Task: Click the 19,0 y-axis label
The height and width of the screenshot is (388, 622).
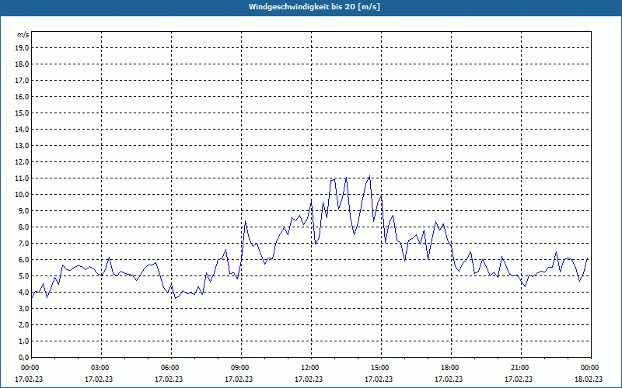Action: 23,48
